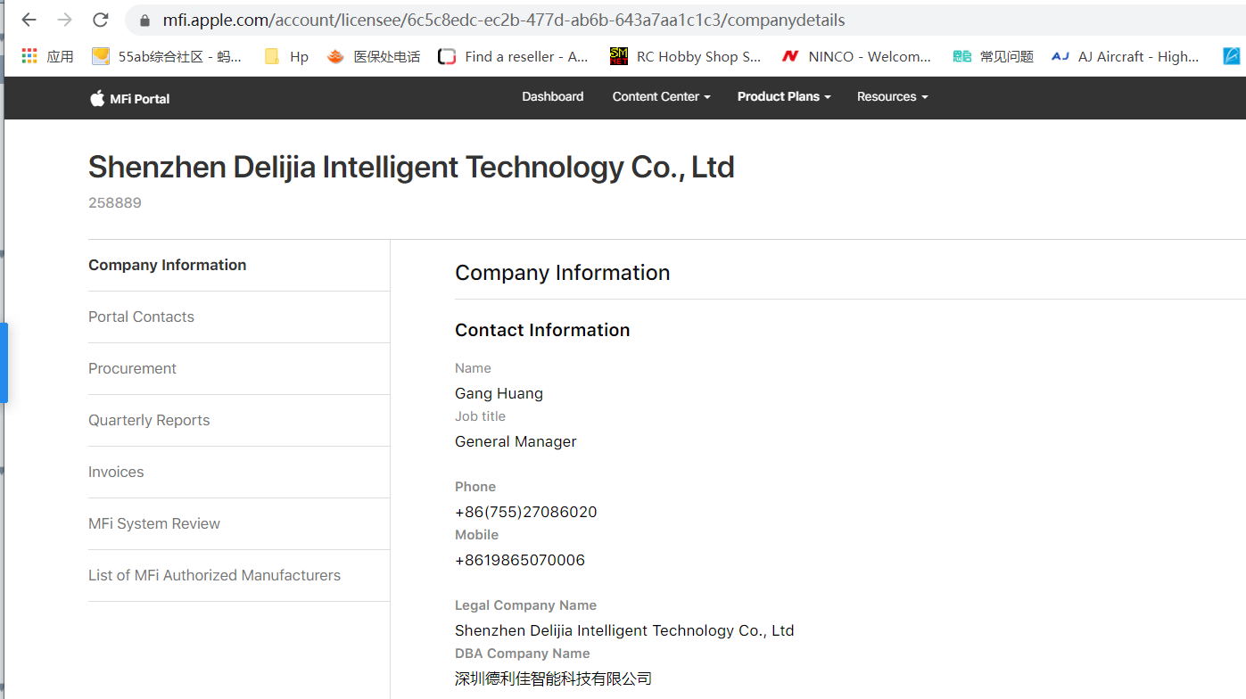Expand the Product Plans dropdown
Screen dimensions: 1246x699
click(x=784, y=96)
